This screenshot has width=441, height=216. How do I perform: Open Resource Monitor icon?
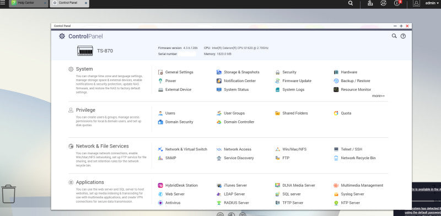pos(336,90)
